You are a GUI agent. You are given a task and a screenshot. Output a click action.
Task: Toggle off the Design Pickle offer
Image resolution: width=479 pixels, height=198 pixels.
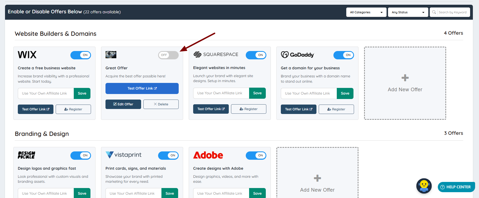(x=81, y=155)
